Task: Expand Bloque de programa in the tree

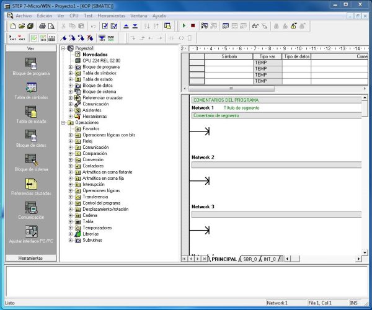Action: pyautogui.click(x=71, y=67)
